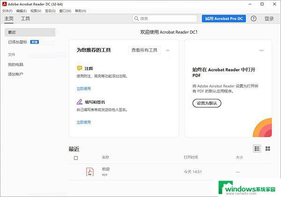Tick the select-all checkbox in the recent list
This screenshot has width=281, height=197.
point(76,158)
